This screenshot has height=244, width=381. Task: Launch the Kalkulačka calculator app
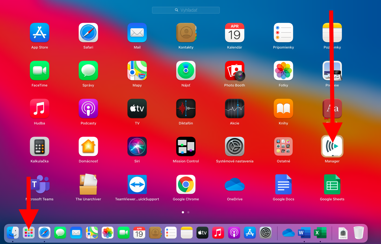[x=39, y=147]
